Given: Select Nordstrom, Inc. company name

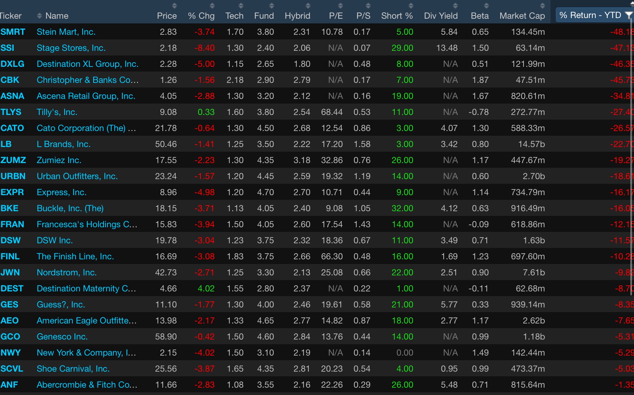Looking at the screenshot, I should click(x=67, y=272).
